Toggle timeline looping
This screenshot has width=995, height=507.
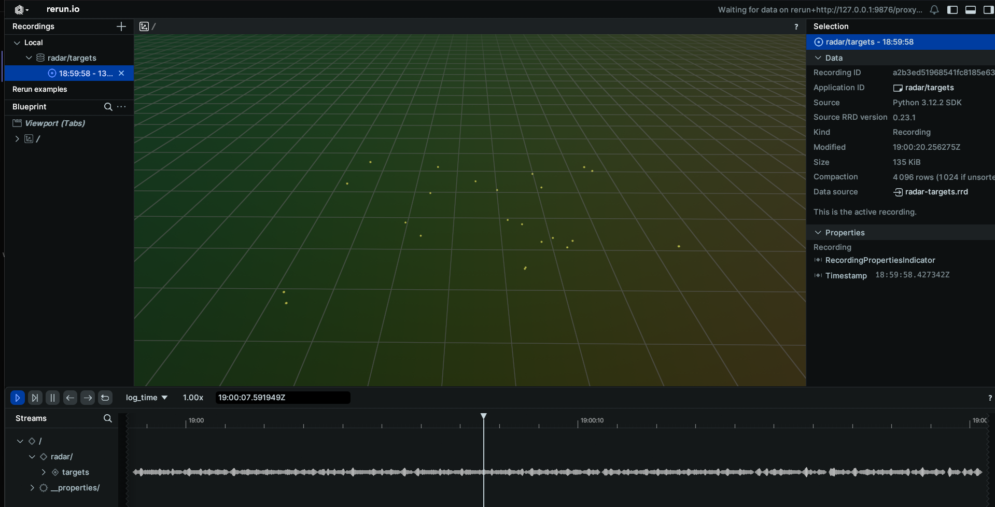pos(105,398)
